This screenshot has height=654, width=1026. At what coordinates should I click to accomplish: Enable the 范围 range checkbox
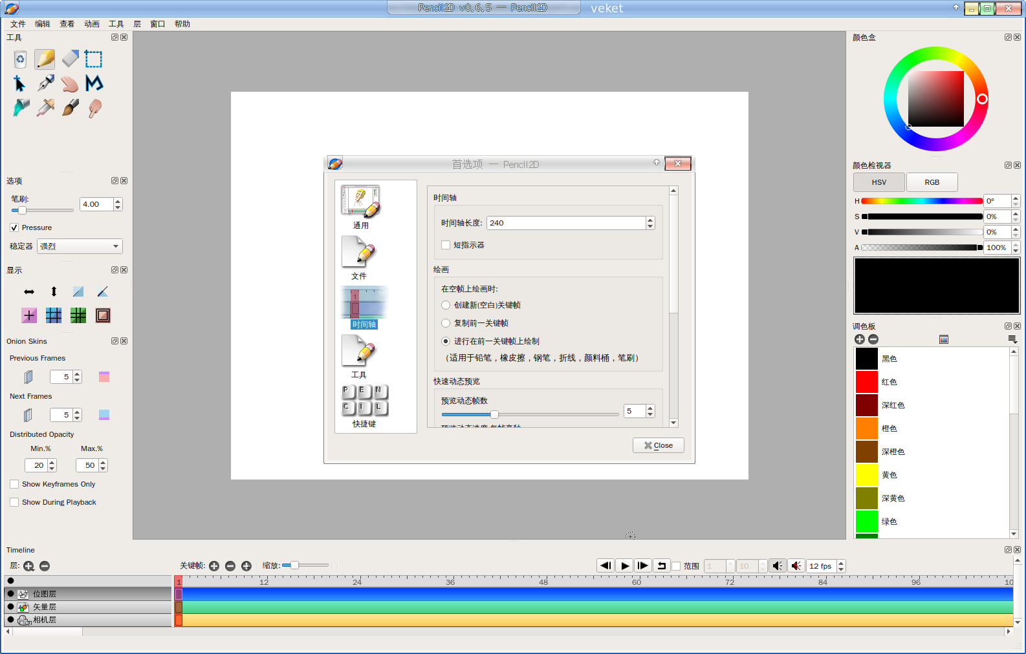coord(677,566)
